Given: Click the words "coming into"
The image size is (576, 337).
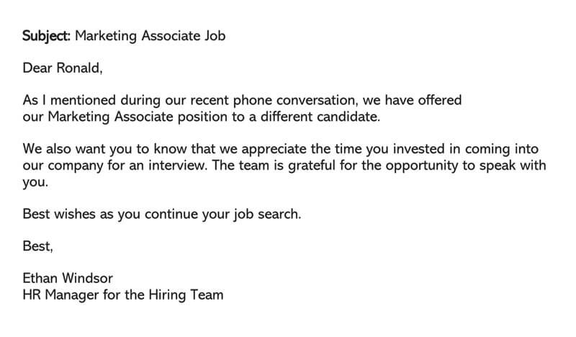Looking at the screenshot, I should 502,149.
